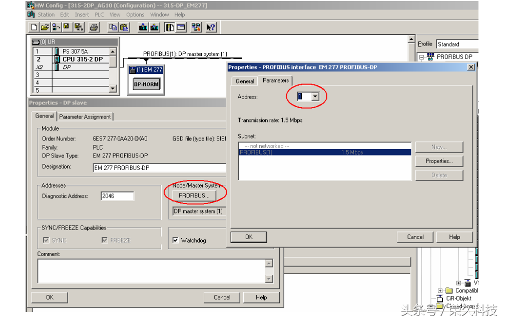Viewport: 505px width, 321px height.
Task: Click the Configure Network toolbar icon
Action: coord(196,27)
